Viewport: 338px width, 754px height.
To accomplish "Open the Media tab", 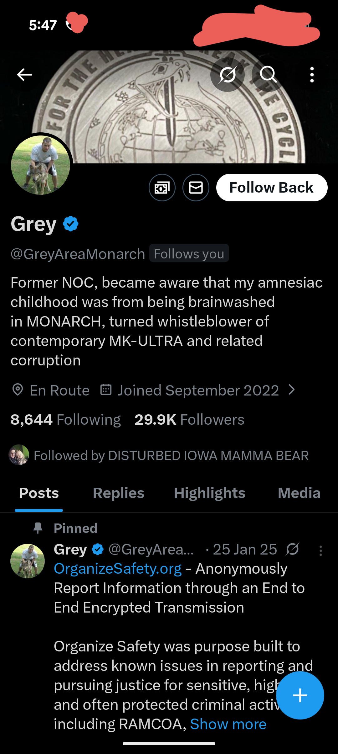I will (299, 493).
